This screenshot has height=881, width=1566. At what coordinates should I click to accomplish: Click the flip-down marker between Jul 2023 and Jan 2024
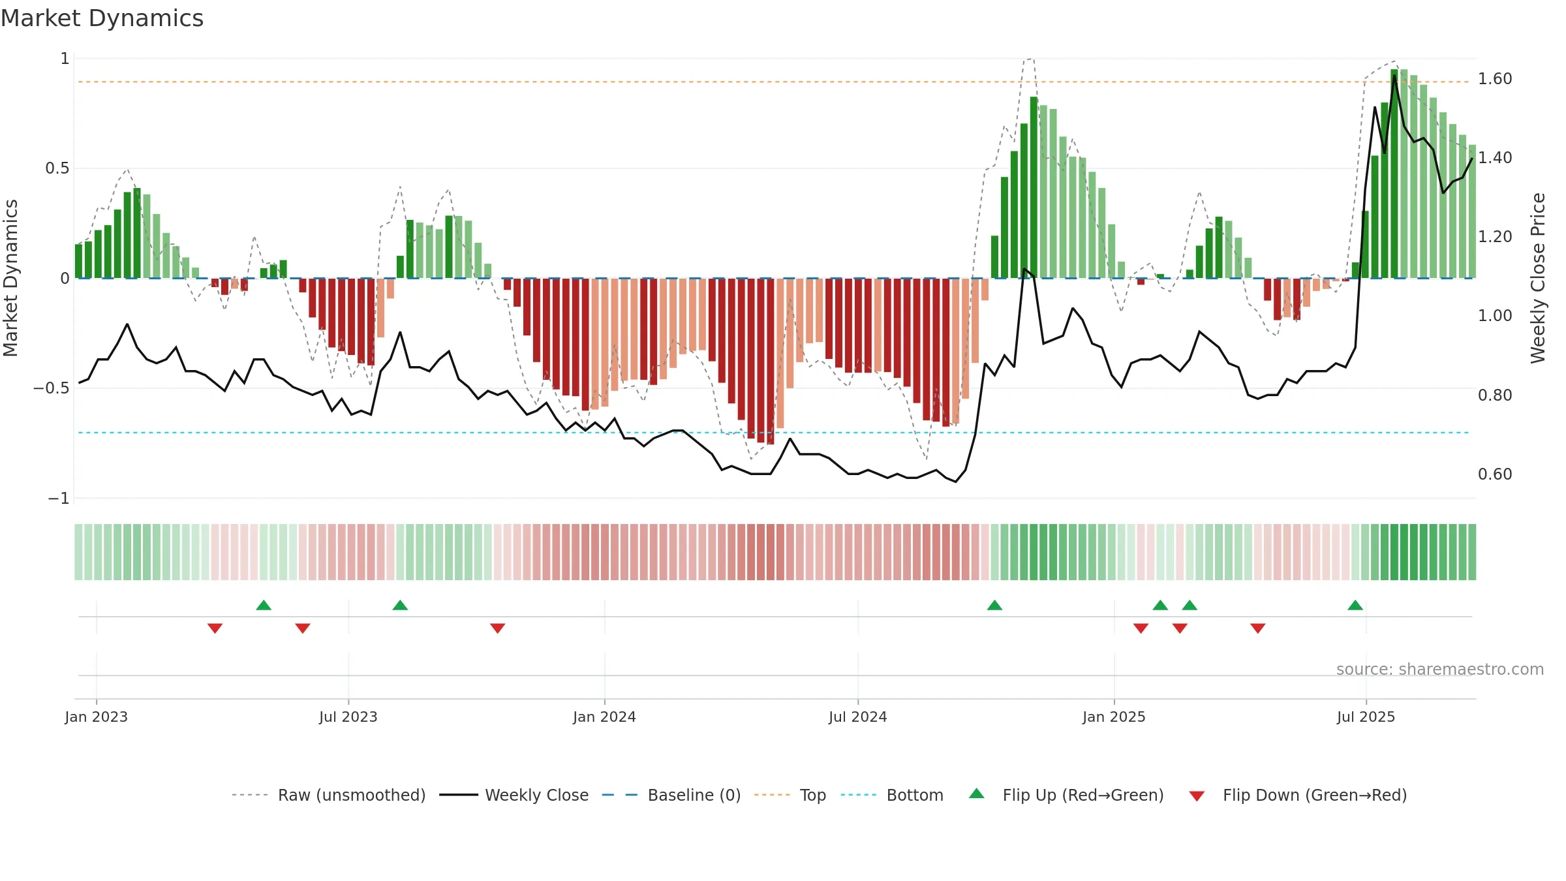tap(497, 628)
